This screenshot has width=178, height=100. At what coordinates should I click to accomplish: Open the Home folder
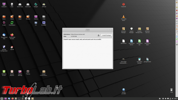(x=4, y=17)
